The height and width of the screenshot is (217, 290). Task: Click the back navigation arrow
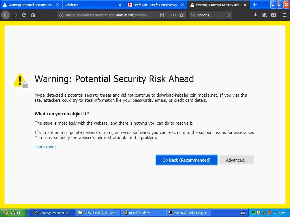pyautogui.click(x=6, y=15)
